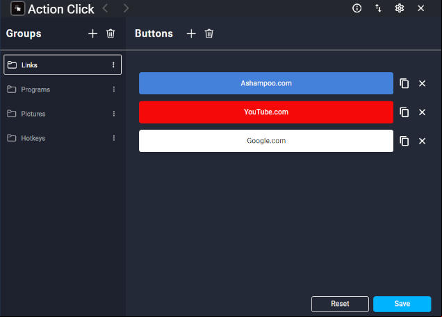
Task: Open the Programs group three-dot menu
Action: pos(113,89)
